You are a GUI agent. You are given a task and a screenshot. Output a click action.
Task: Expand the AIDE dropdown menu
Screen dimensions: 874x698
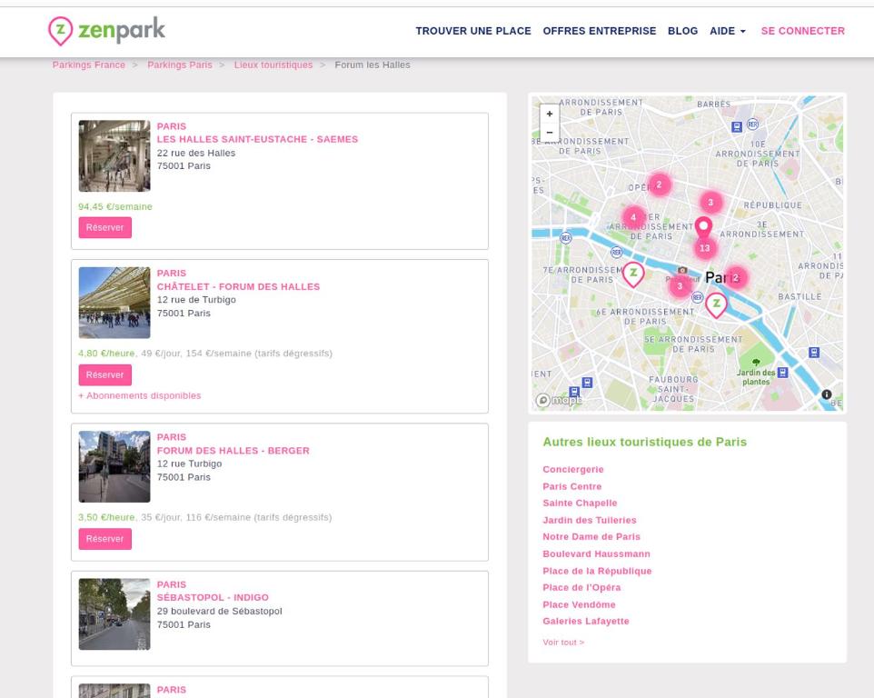click(x=728, y=31)
